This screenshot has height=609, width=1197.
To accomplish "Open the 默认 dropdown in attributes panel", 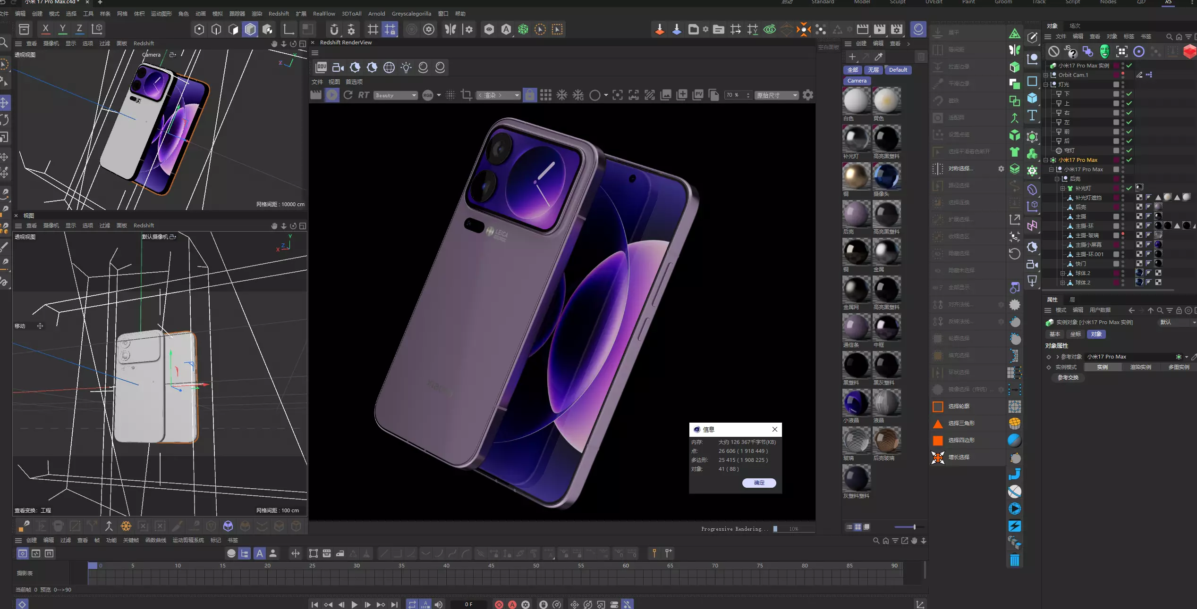I will point(1177,322).
